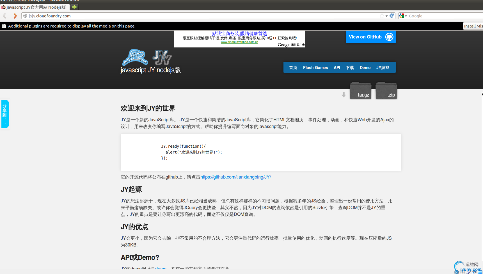
Task: Click the JY.ready code block
Action: click(x=261, y=152)
